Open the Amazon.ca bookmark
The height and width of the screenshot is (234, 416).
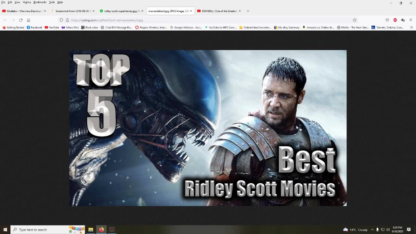point(318,28)
